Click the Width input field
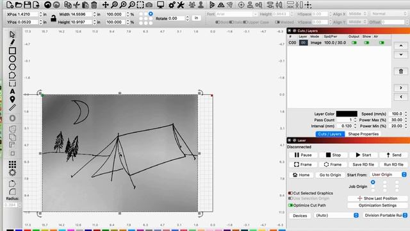 (x=81, y=14)
